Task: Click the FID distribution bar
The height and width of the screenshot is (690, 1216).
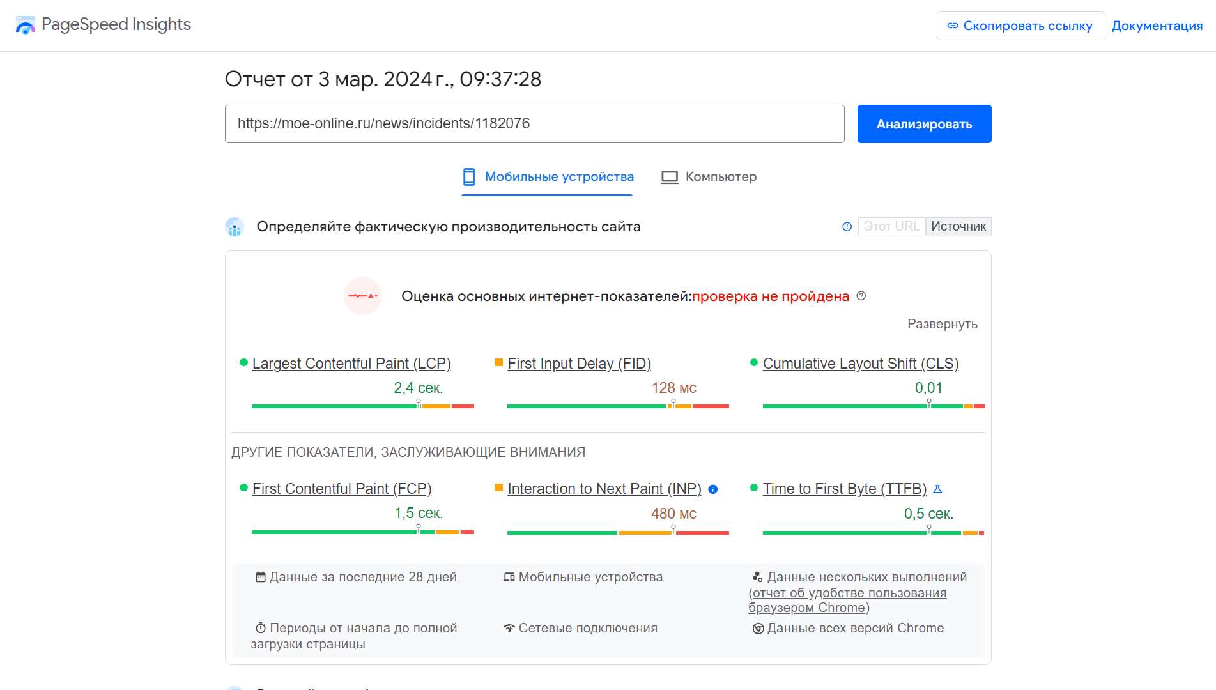Action: coord(618,406)
